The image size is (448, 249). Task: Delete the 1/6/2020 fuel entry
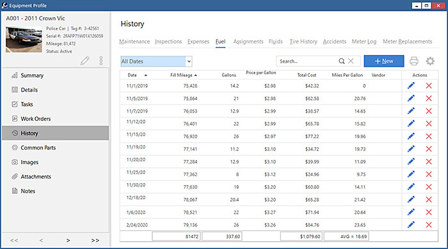pos(429,212)
